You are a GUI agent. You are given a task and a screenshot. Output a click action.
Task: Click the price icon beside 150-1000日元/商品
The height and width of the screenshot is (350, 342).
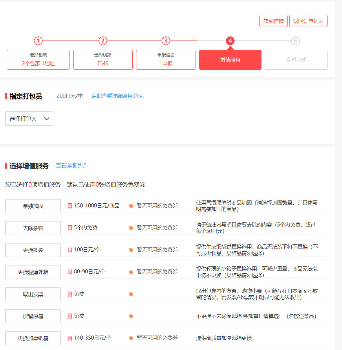(x=70, y=206)
